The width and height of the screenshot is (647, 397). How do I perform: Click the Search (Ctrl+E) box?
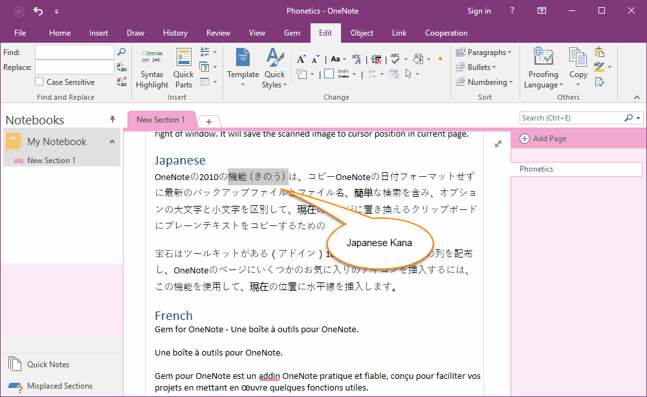572,118
